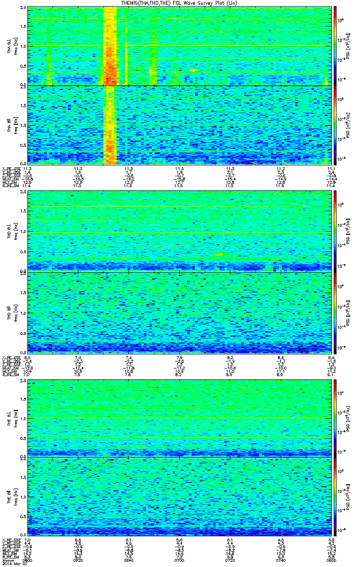Click the "0720" time tick label
This screenshot has width=354, height=567.
click(x=230, y=560)
